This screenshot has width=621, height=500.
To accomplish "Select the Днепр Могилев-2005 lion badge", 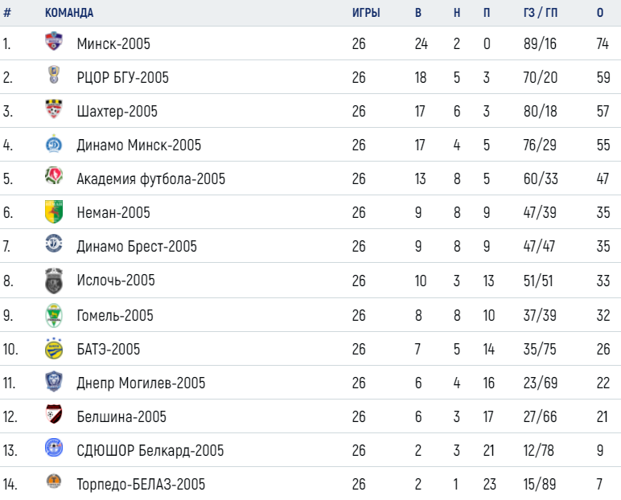I will pos(54,382).
